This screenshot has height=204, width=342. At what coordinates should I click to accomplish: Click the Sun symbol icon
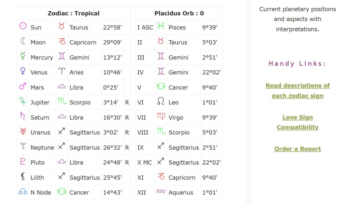(23, 26)
